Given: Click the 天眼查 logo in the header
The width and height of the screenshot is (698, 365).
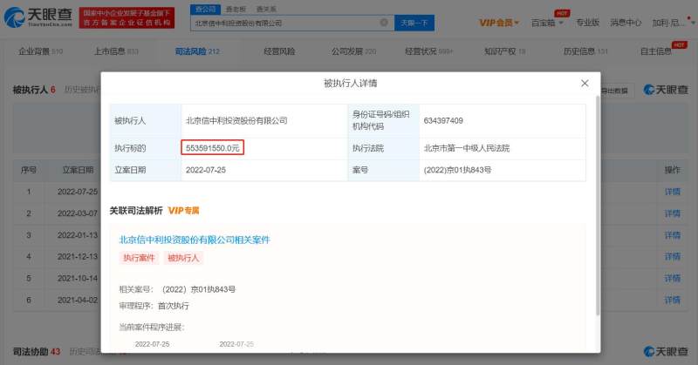Looking at the screenshot, I should [38, 17].
